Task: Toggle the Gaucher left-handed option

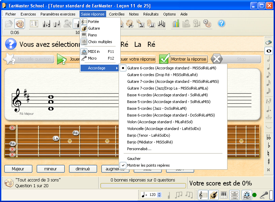Action: coord(173,159)
